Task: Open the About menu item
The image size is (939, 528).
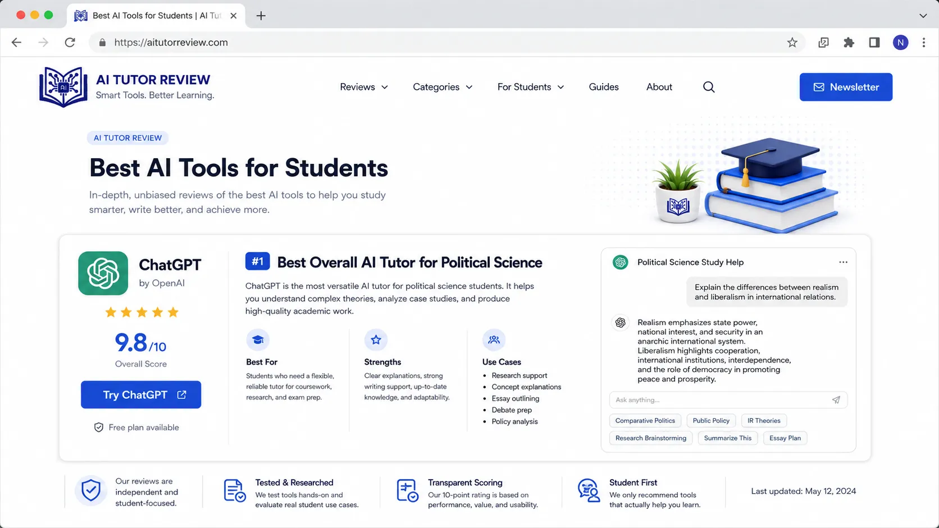Action: pyautogui.click(x=659, y=87)
